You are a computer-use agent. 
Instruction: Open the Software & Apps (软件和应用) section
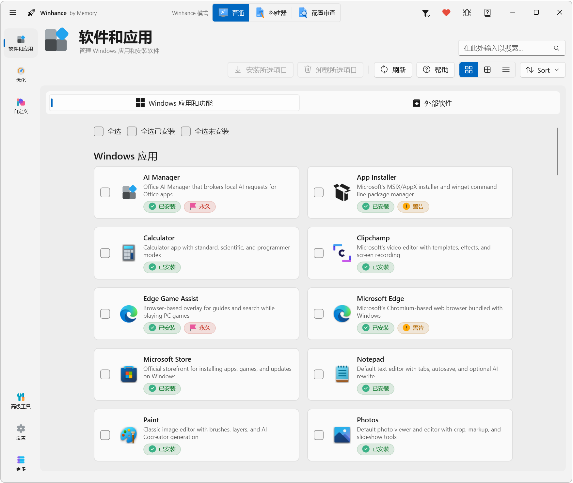[21, 43]
